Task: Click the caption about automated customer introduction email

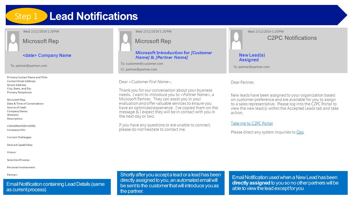Action: pos(171,183)
